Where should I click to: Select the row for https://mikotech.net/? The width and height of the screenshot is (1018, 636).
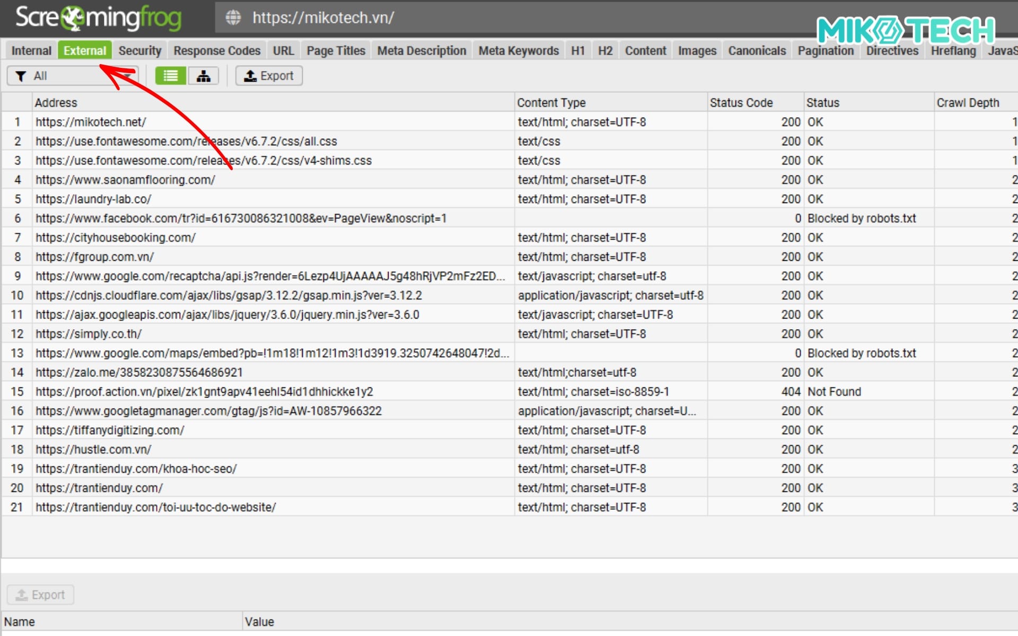click(x=91, y=122)
